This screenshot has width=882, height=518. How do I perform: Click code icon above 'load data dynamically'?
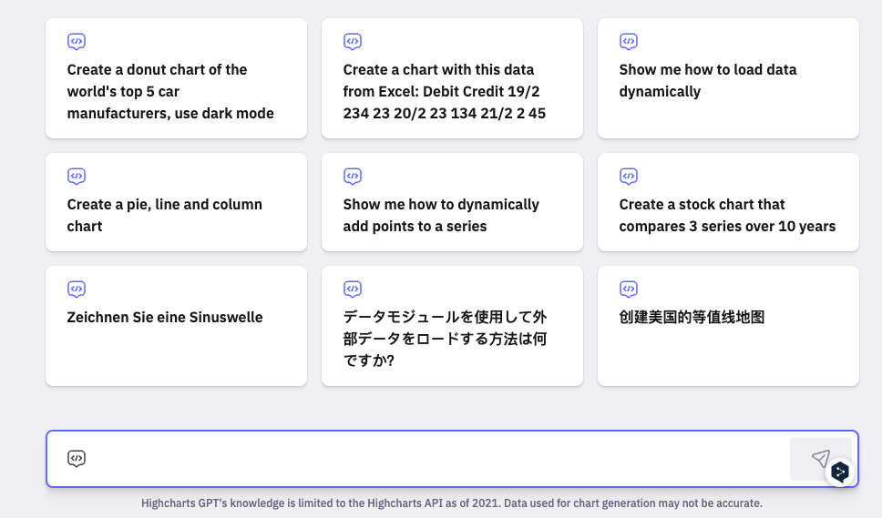(x=629, y=41)
